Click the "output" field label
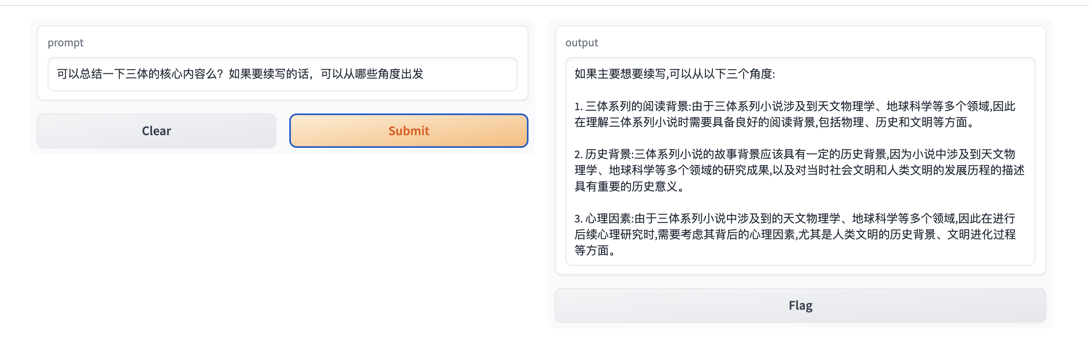1089x349 pixels. [x=581, y=43]
